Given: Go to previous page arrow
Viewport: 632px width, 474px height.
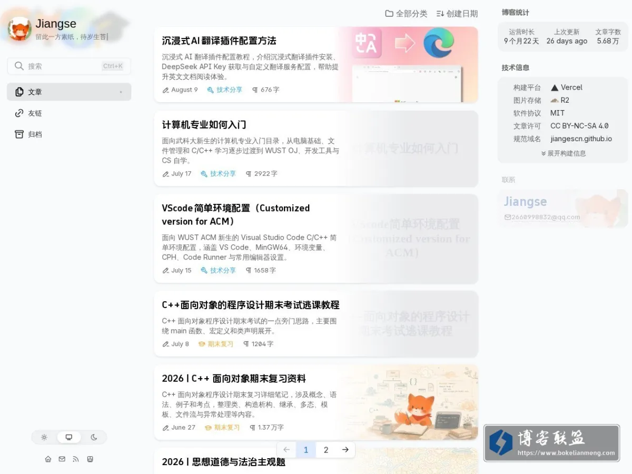Looking at the screenshot, I should 287,450.
